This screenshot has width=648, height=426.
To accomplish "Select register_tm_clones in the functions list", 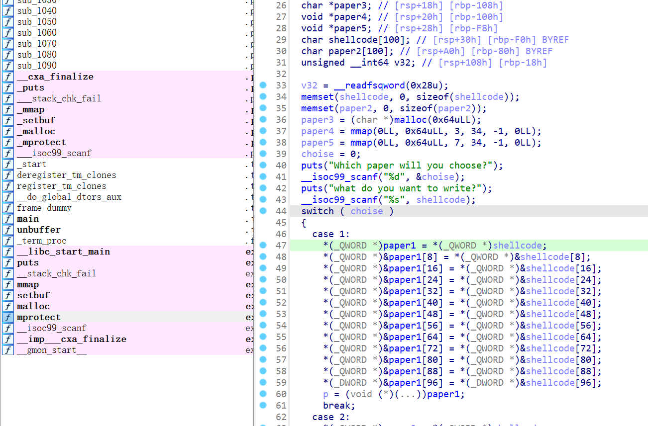I will (61, 186).
